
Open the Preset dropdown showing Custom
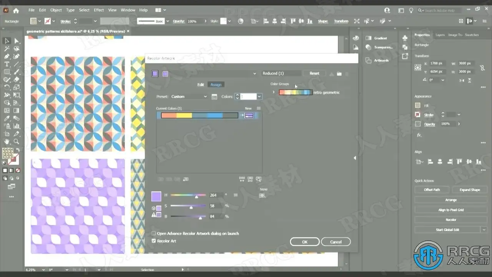pos(189,97)
